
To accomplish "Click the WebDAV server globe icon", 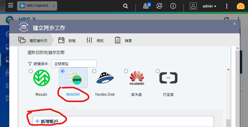I will point(74,78).
